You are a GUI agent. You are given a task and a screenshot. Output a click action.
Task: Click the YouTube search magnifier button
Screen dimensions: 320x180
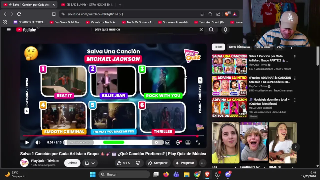(x=211, y=29)
